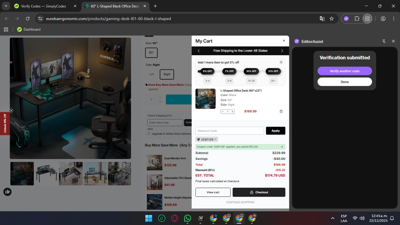Open the L-Shaped Office Desk cart thumbnail
This screenshot has width=400, height=225.
tap(205, 99)
